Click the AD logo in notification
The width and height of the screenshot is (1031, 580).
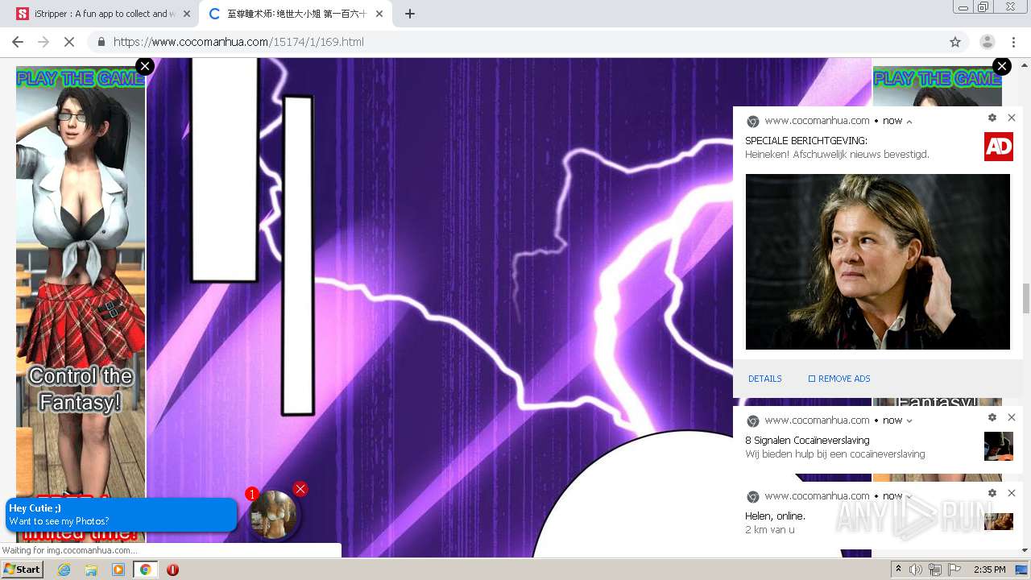(x=999, y=147)
